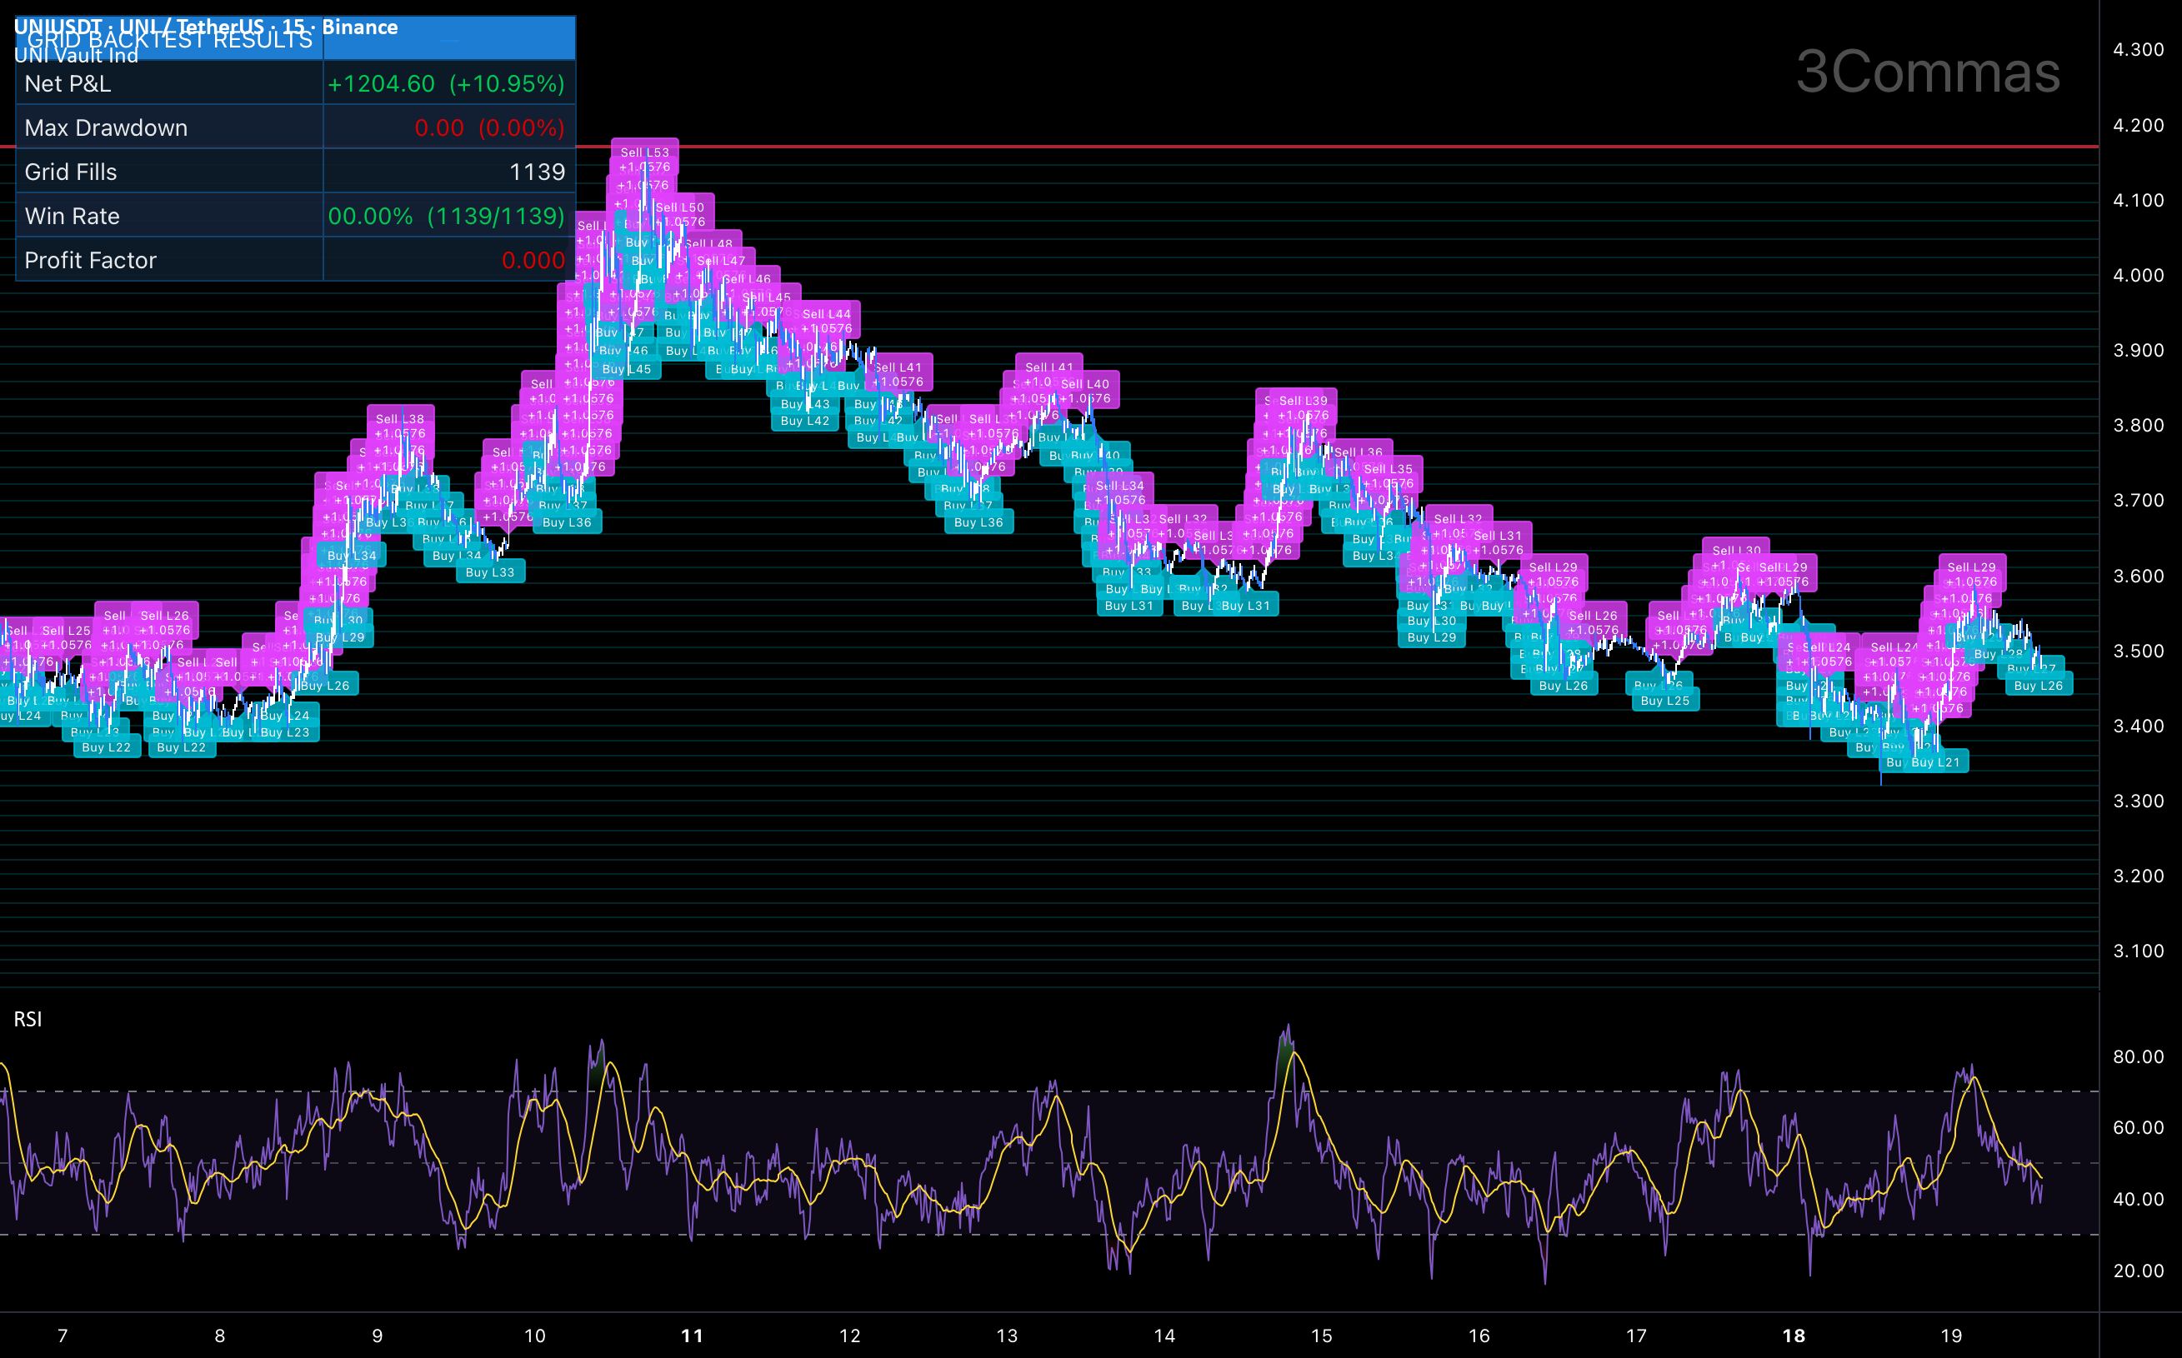Click the bold 18 date label
The image size is (2182, 1358).
[x=1794, y=1336]
